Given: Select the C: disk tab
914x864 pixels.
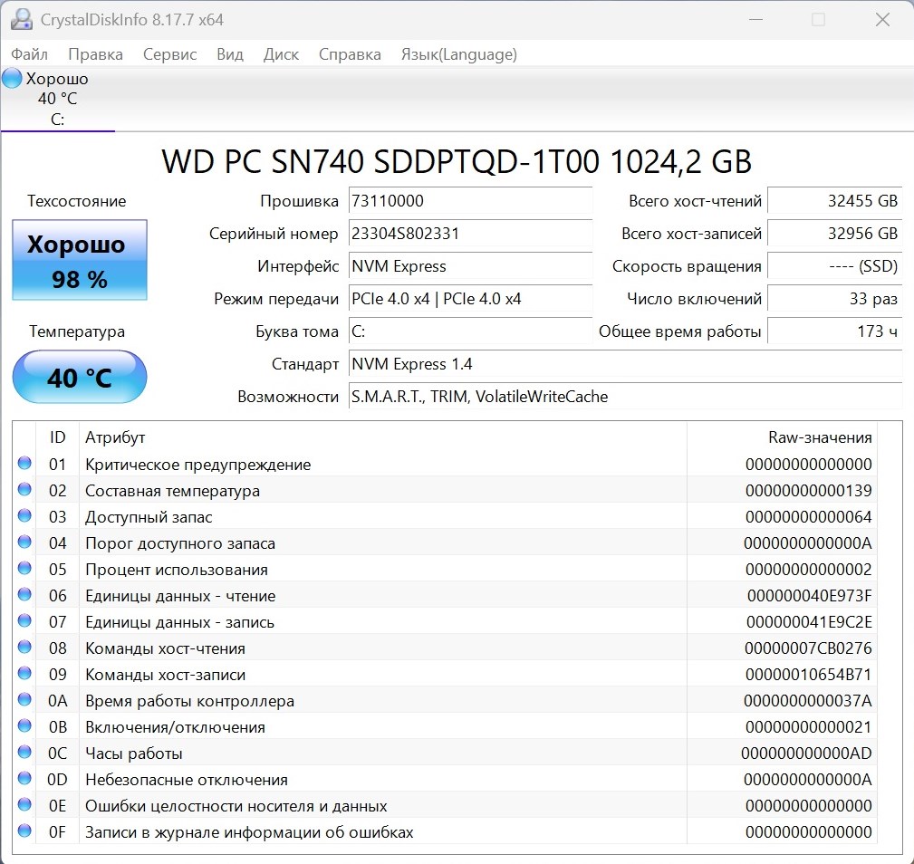Looking at the screenshot, I should coord(57,100).
